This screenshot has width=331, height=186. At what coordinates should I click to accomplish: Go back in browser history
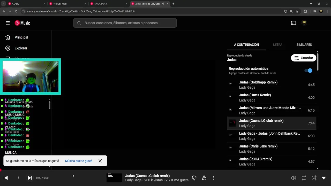[4, 11]
